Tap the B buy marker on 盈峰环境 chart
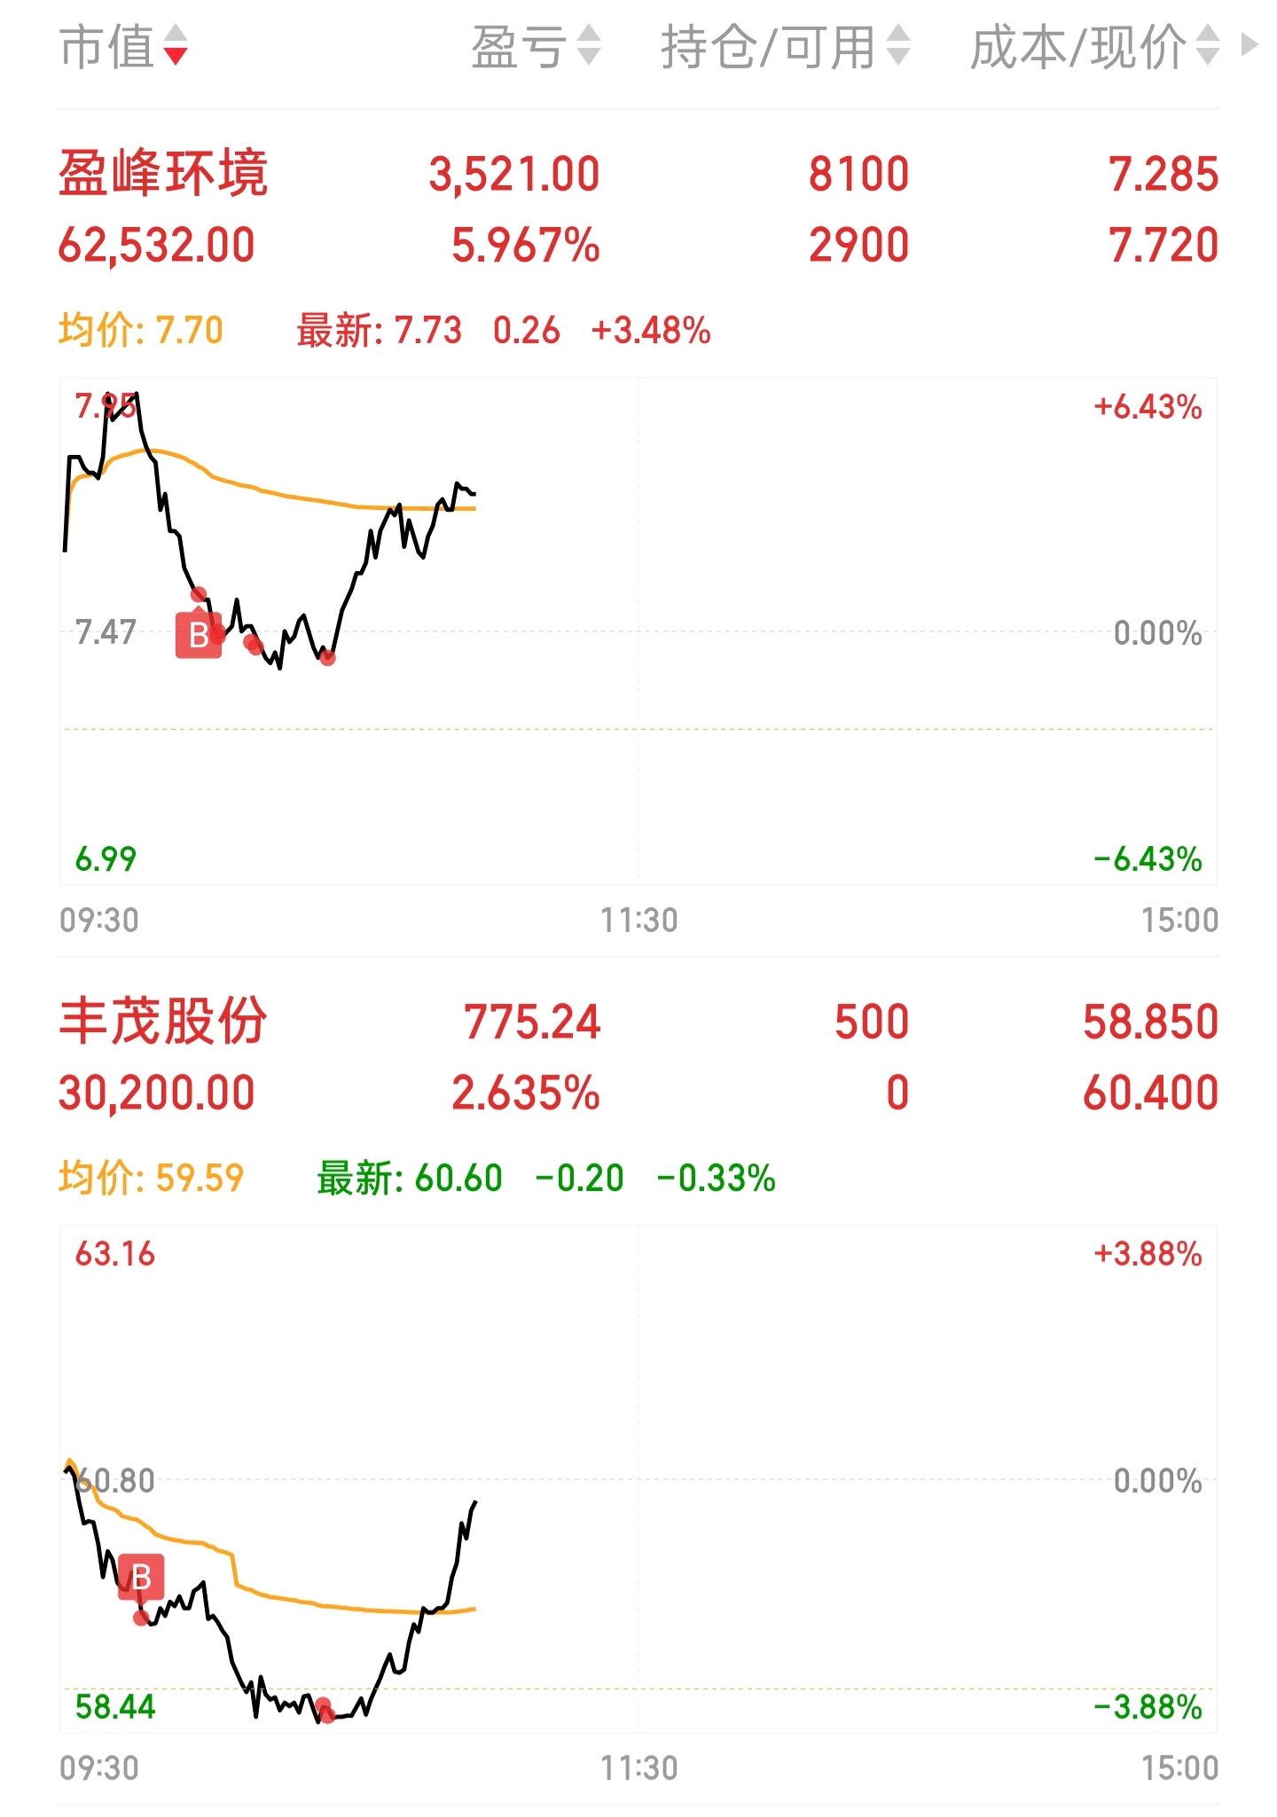 pyautogui.click(x=199, y=635)
